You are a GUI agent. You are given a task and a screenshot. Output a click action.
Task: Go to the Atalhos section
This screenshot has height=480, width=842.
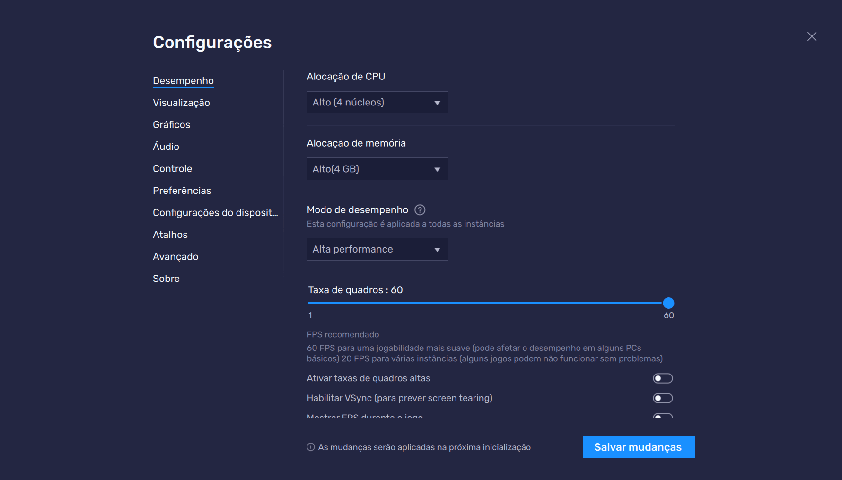(170, 235)
